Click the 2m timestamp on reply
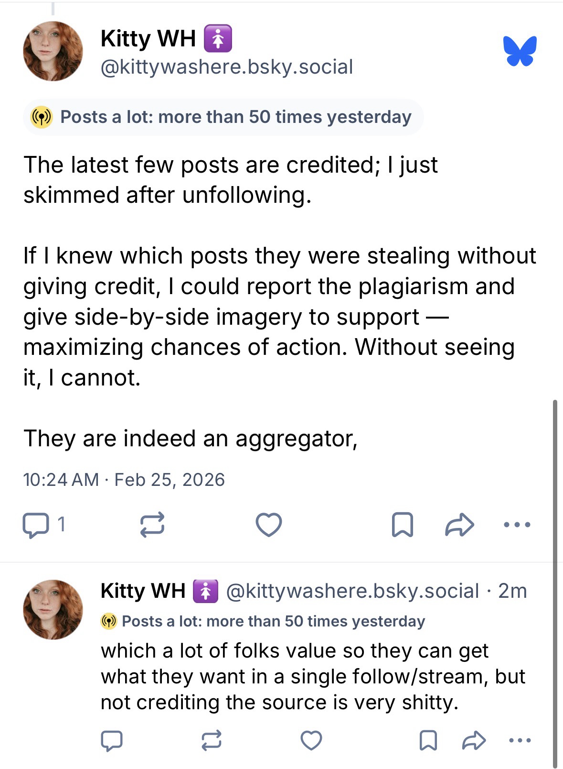563x769 pixels. (512, 591)
